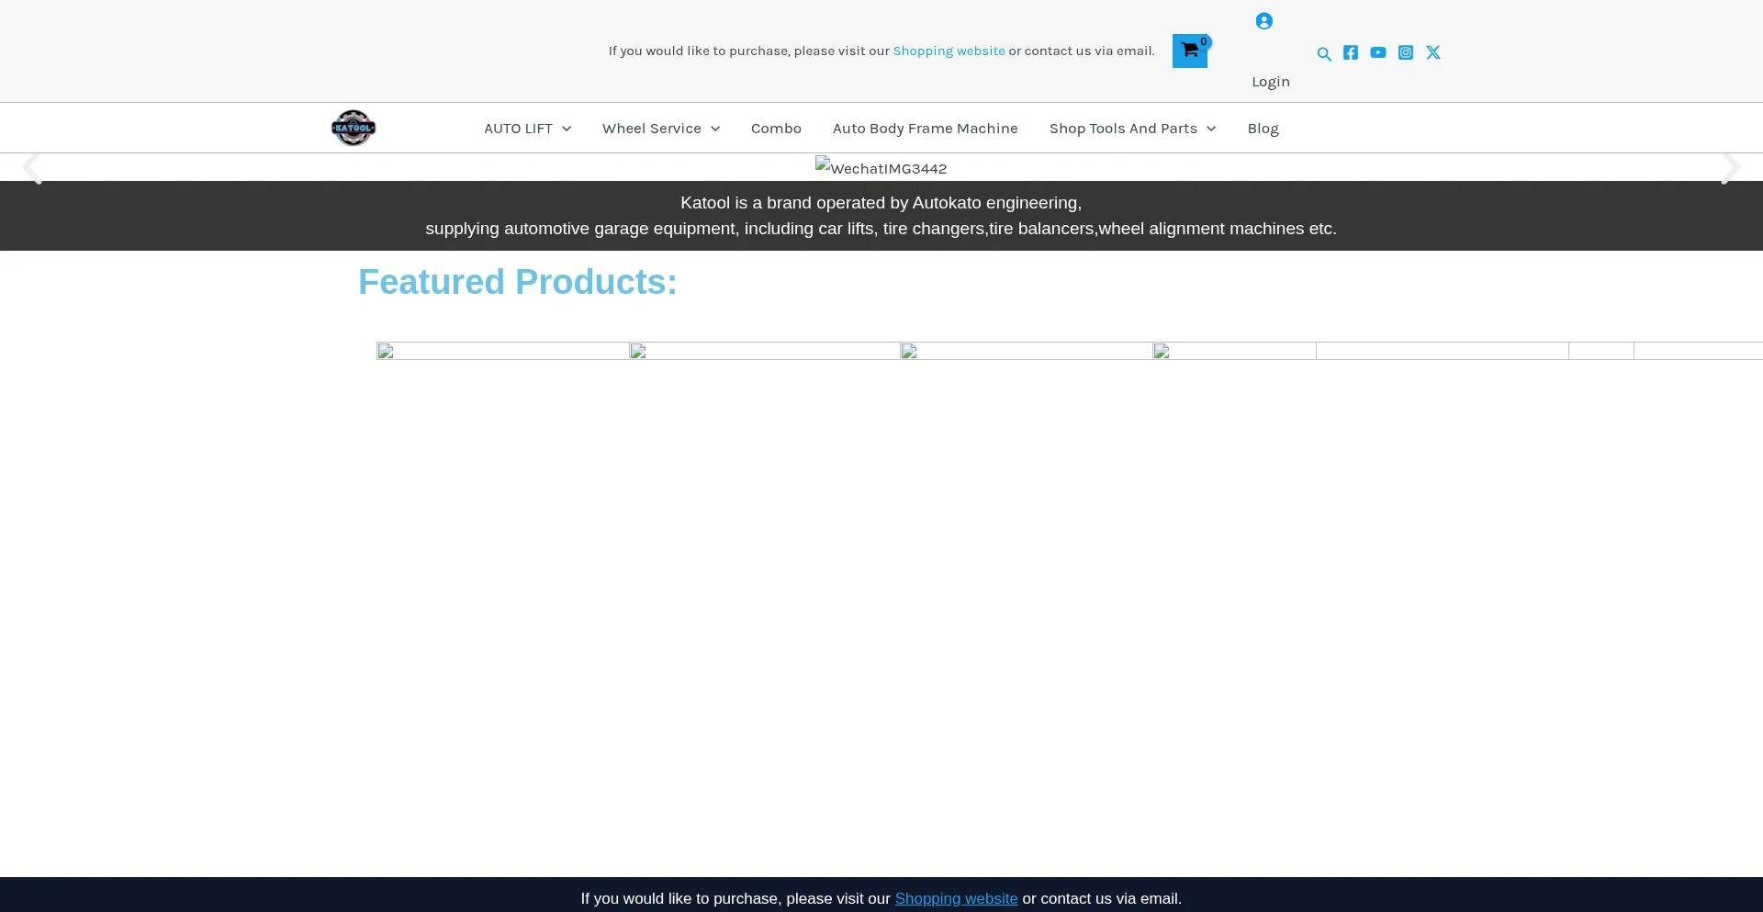Open the YouTube channel icon

click(1377, 52)
